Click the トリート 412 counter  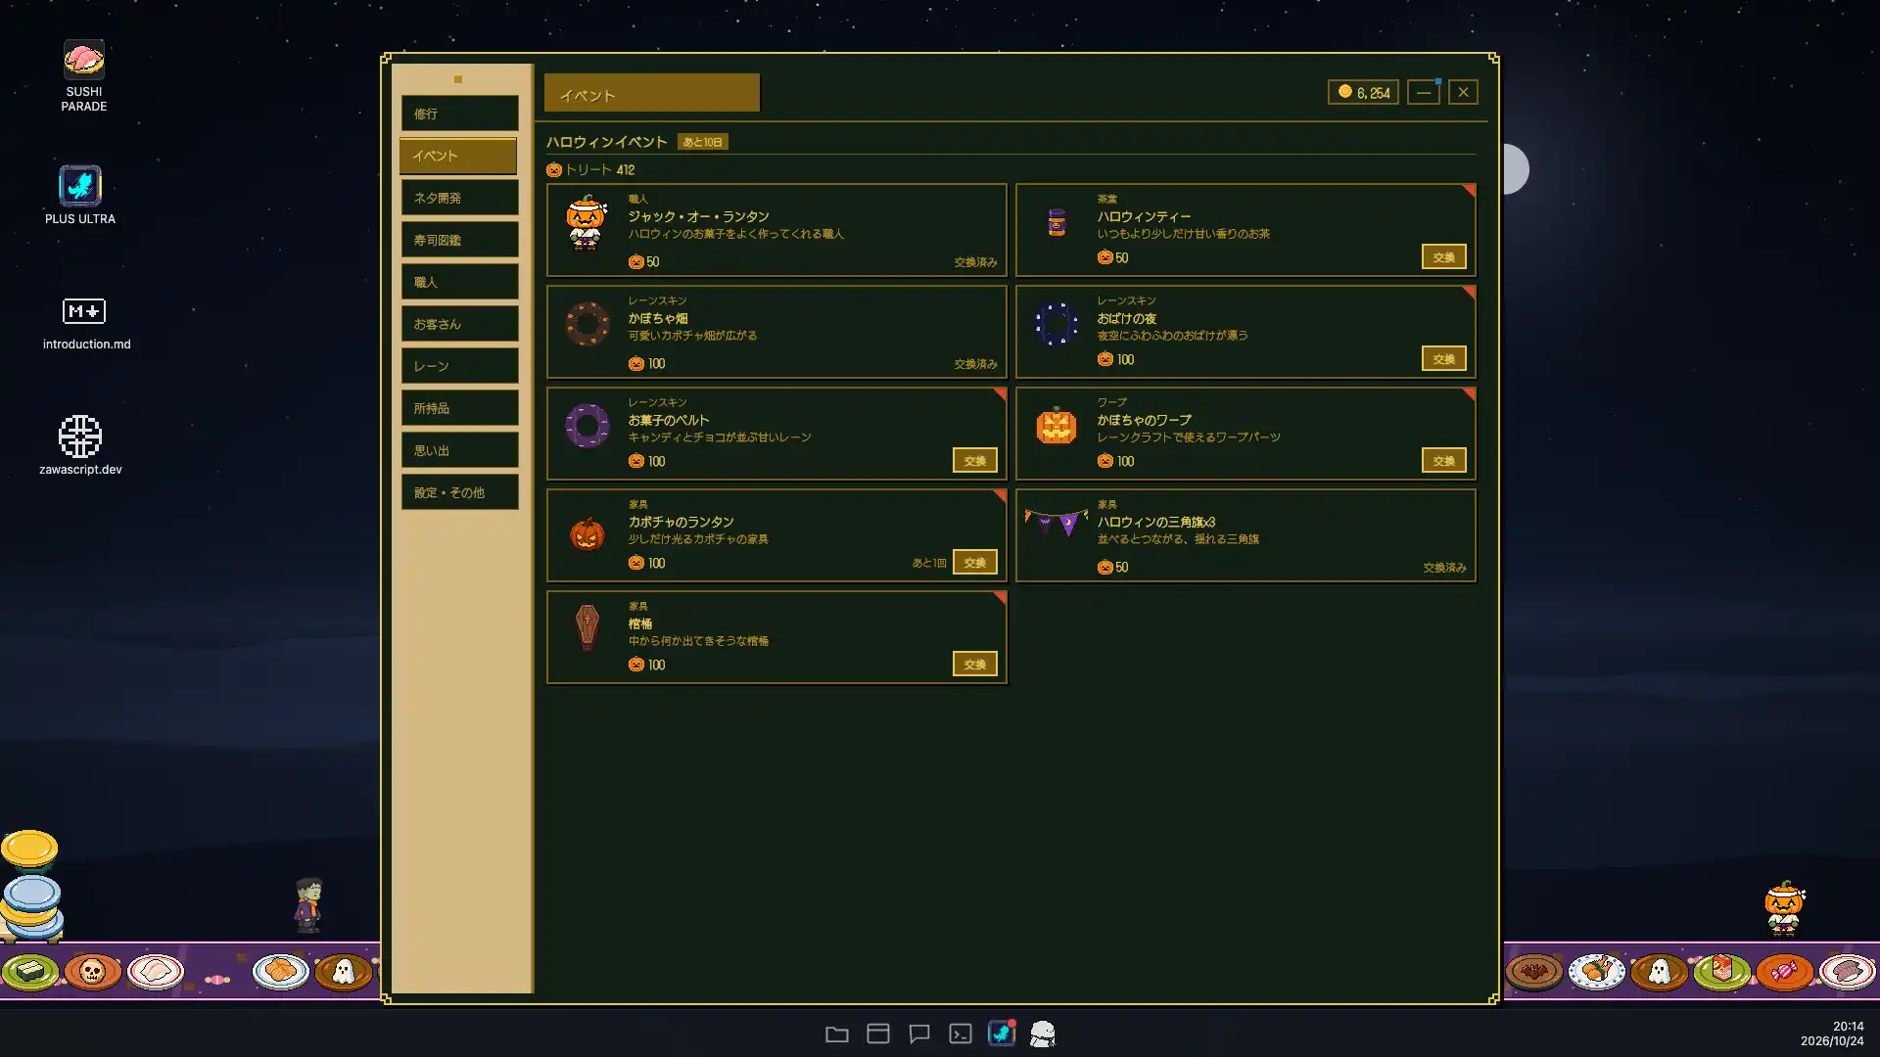click(x=590, y=169)
